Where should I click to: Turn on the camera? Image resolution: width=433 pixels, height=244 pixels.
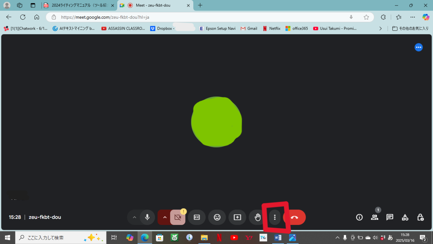click(x=178, y=217)
